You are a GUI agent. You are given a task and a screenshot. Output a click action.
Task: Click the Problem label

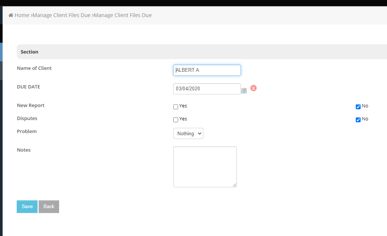point(27,131)
